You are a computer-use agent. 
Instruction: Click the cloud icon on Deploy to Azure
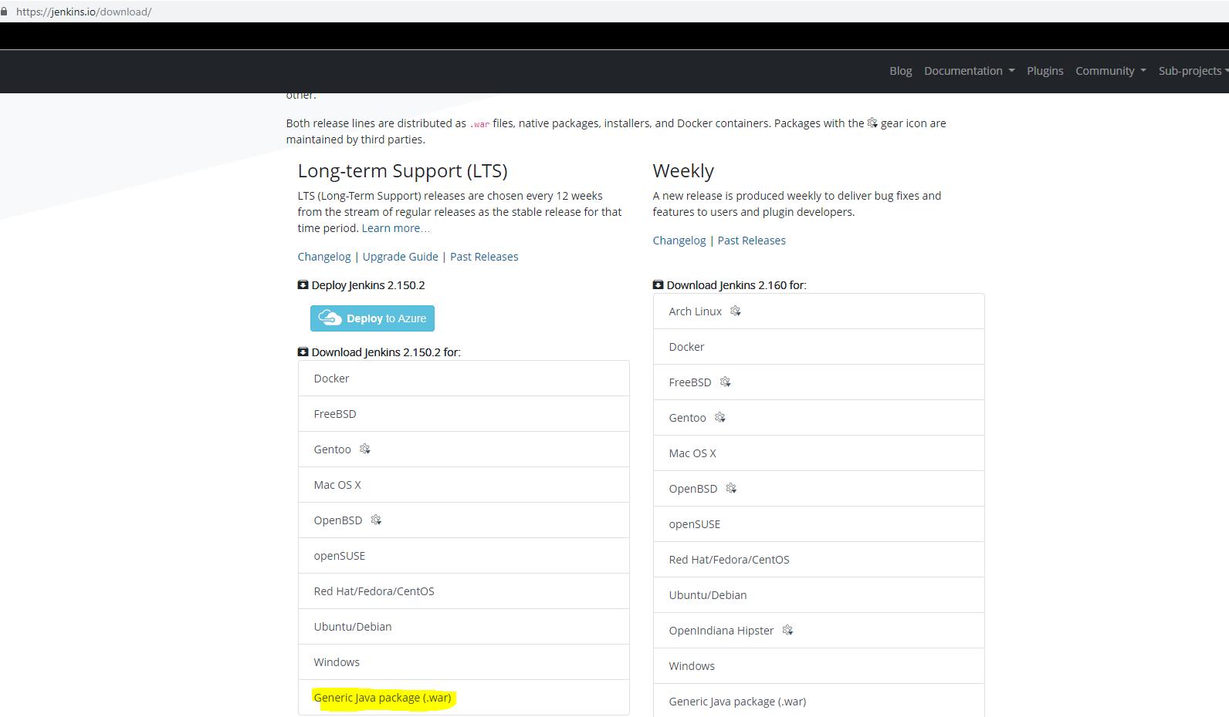click(x=330, y=318)
